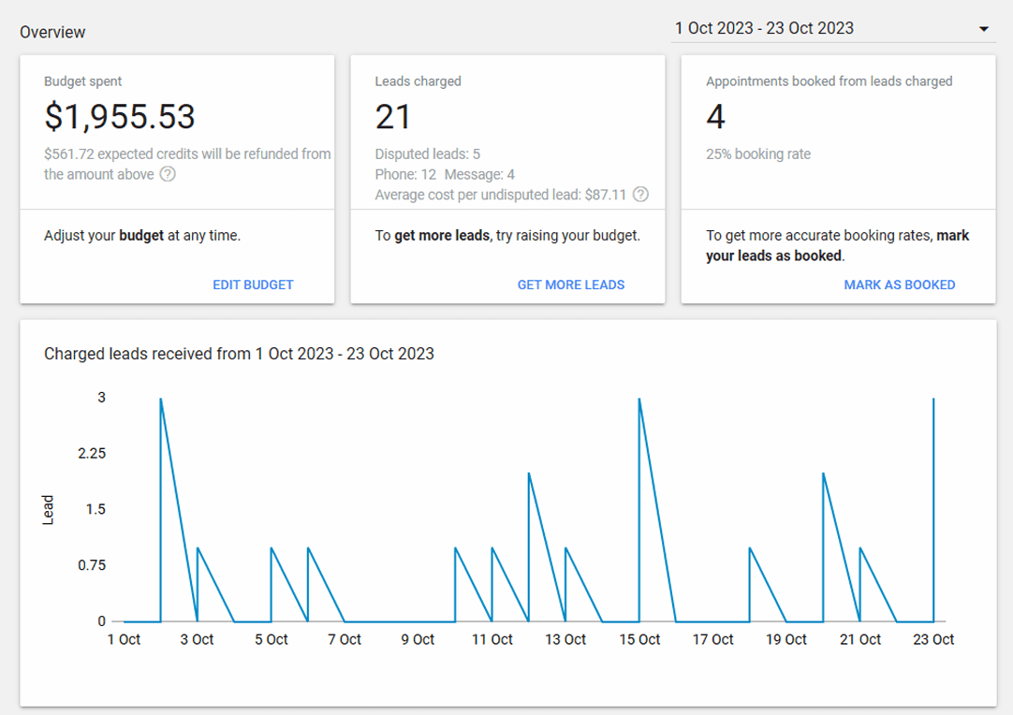1013x715 pixels.
Task: Click the 'Budget spent' label
Action: tap(82, 81)
